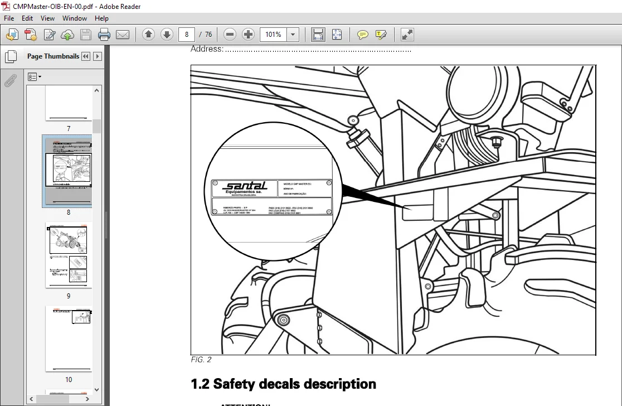Zoom in with the plus button
The height and width of the screenshot is (406, 622).
point(248,35)
